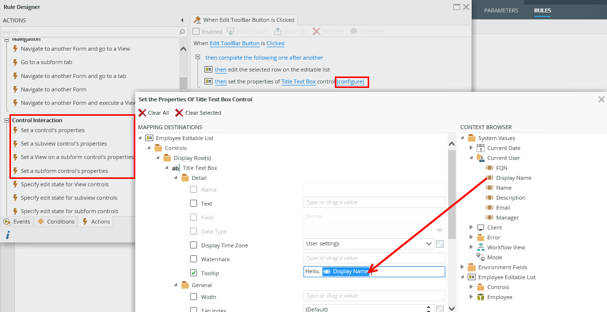Open the PARAMETERS tab
Image resolution: width=607 pixels, height=312 pixels.
coord(501,10)
